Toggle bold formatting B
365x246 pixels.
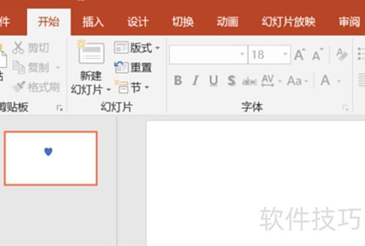coord(178,81)
